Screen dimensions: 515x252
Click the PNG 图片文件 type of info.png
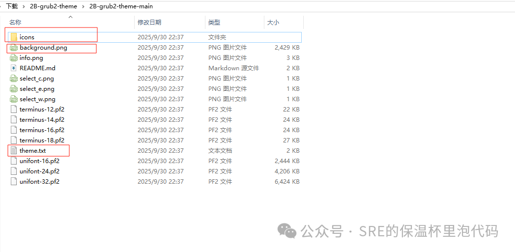coord(228,58)
